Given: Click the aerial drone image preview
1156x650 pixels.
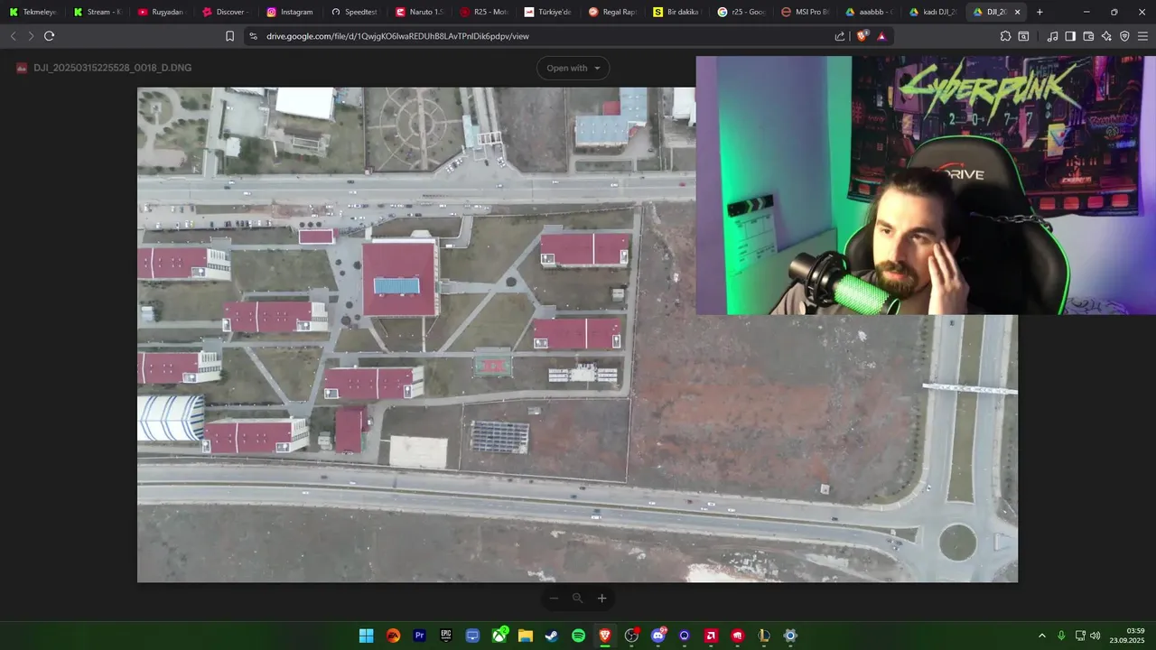Looking at the screenshot, I should pos(577,335).
